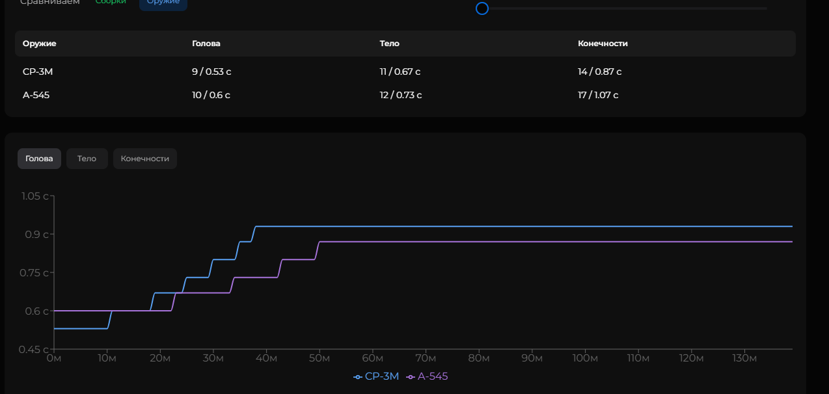Screen dimensions: 829x394
Task: Show the Конечности chart tab
Action: pos(144,159)
